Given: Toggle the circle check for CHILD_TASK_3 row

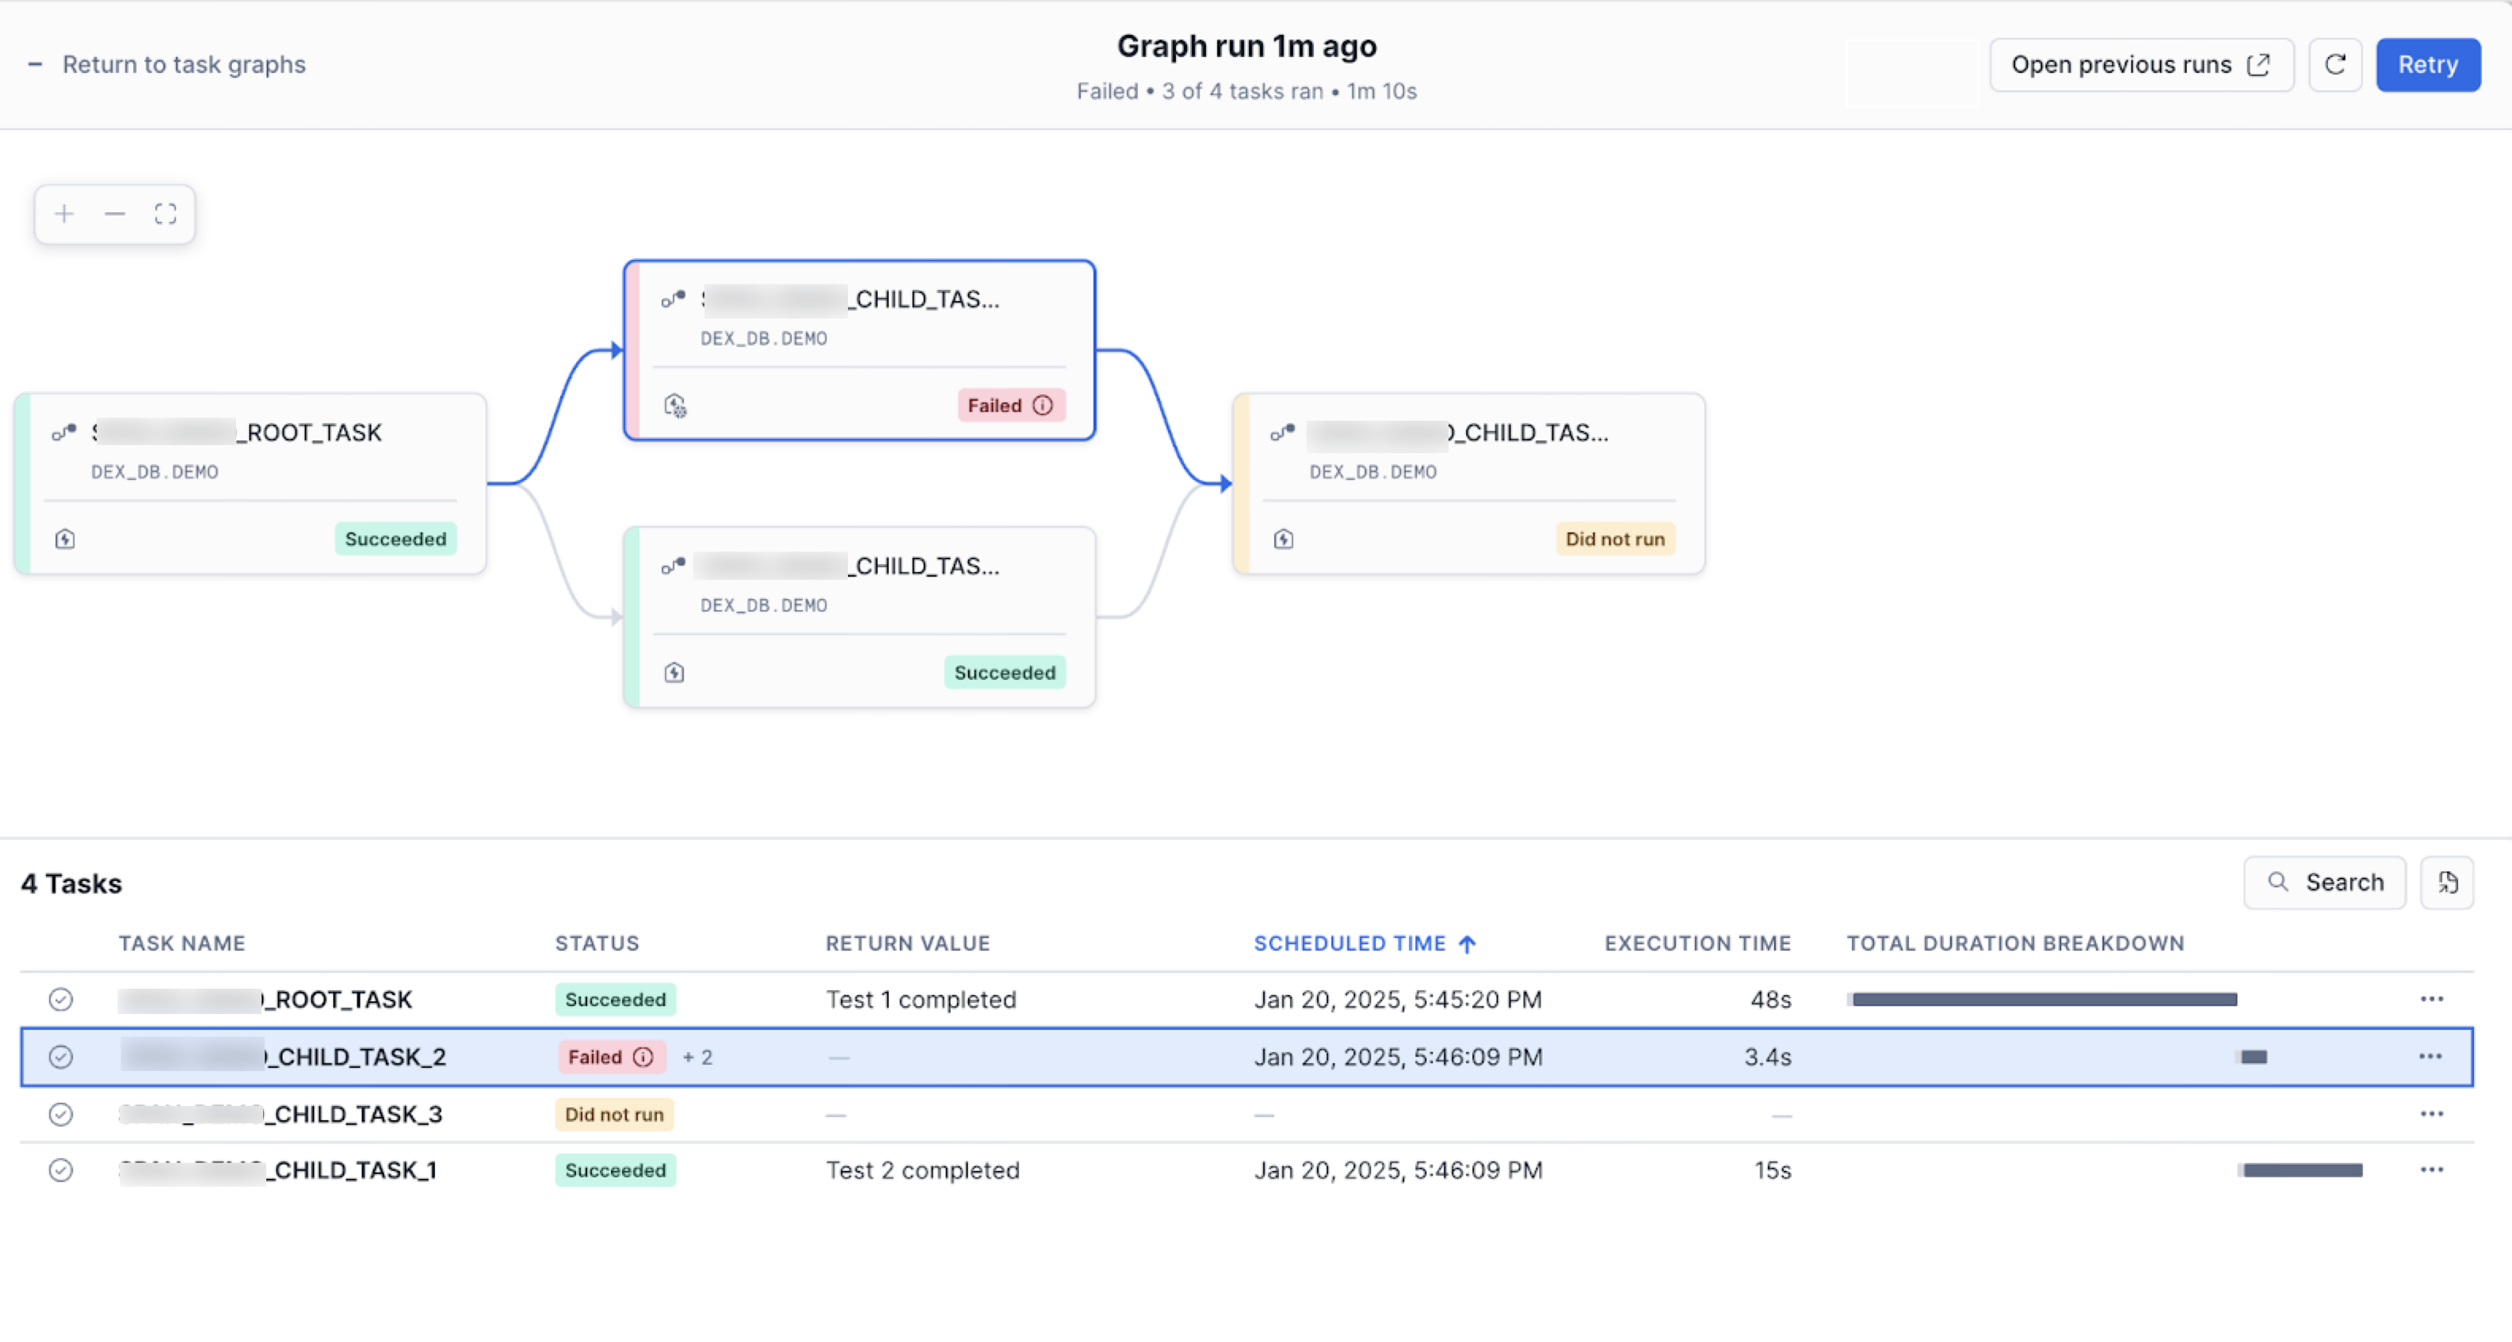Looking at the screenshot, I should point(60,1114).
